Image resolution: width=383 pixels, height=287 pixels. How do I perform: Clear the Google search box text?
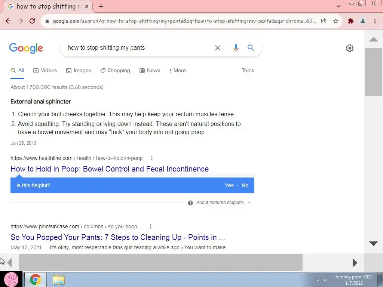(x=218, y=47)
